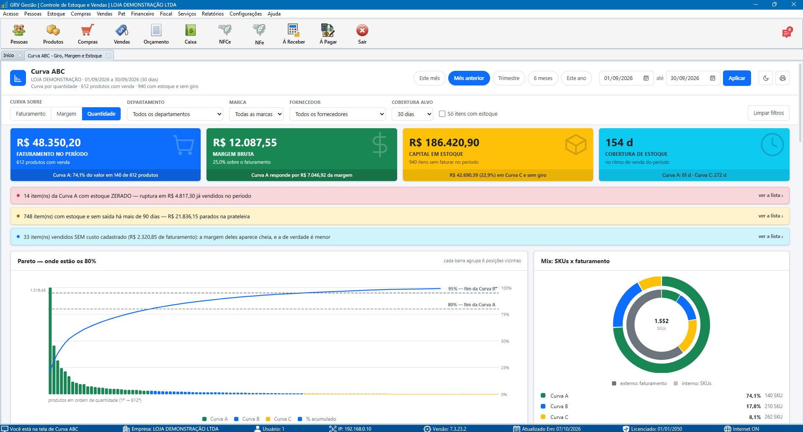Open the NFe toolbar icon
803x432 pixels.
tap(259, 30)
